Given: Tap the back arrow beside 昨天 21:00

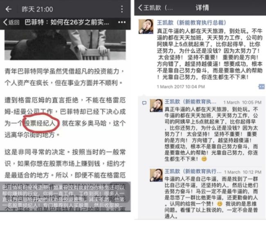Looking at the screenshot, I should tap(9, 9).
